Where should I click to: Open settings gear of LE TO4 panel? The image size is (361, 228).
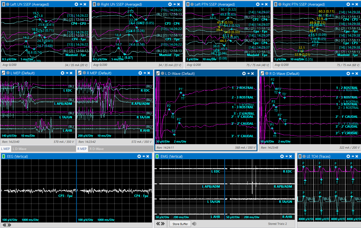click(x=348, y=156)
